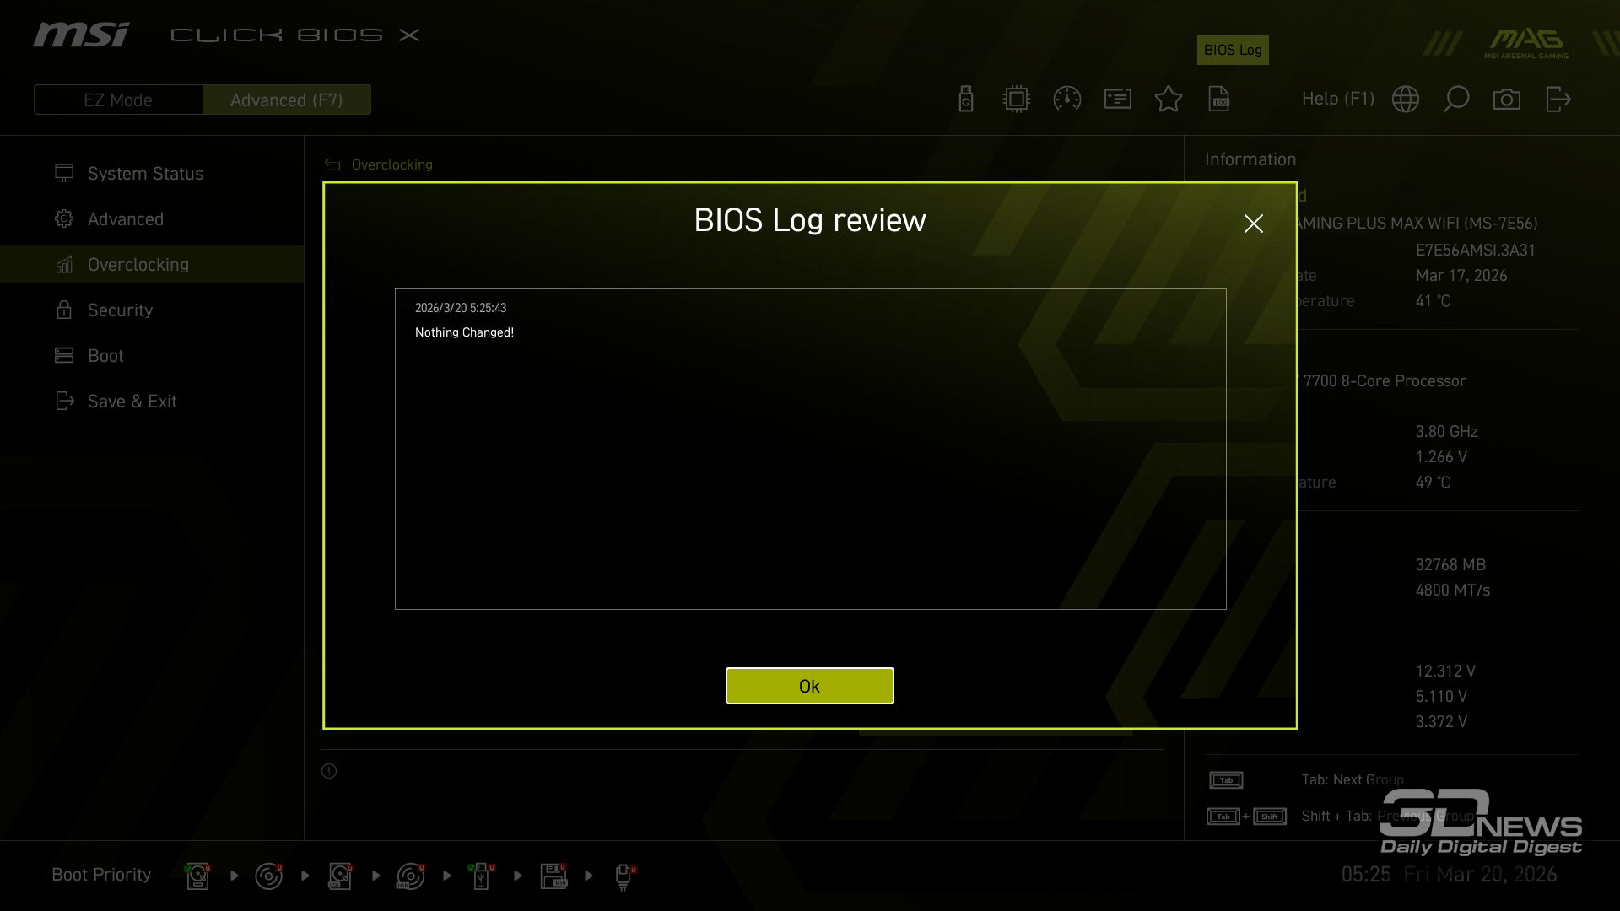
Task: Switch to EZ Mode
Action: [x=118, y=100]
